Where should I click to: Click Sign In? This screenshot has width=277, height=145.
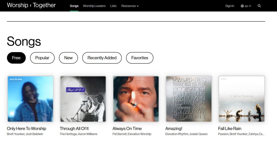(230, 6)
